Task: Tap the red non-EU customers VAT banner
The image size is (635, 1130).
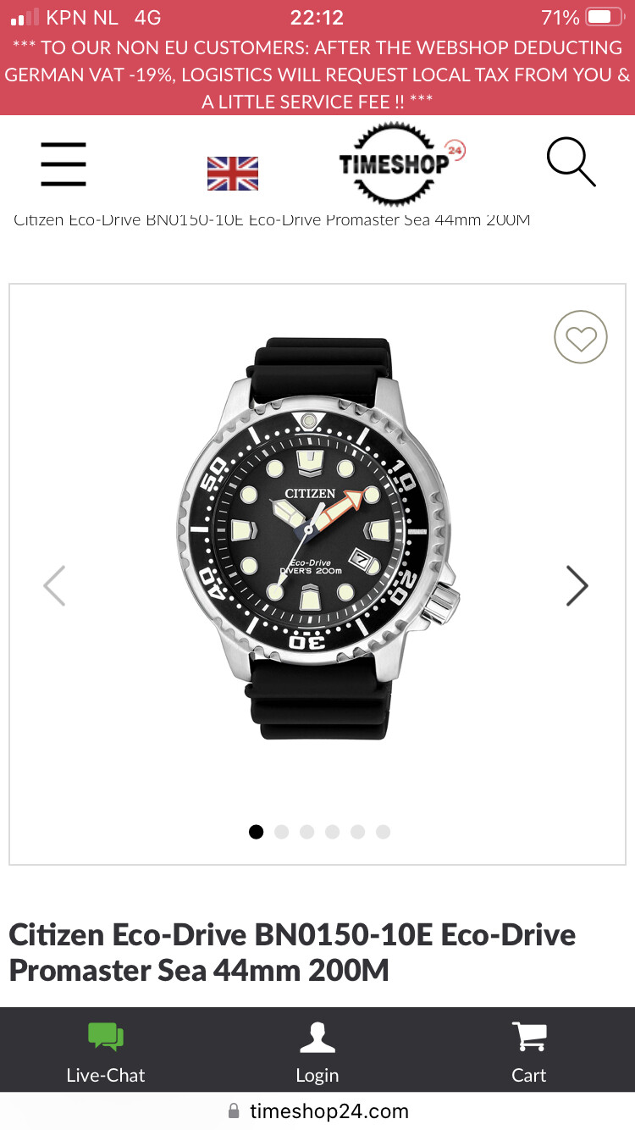Action: pos(317,75)
